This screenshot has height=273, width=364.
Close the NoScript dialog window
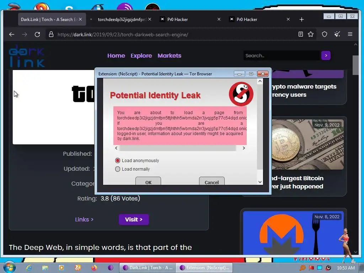tap(263, 74)
